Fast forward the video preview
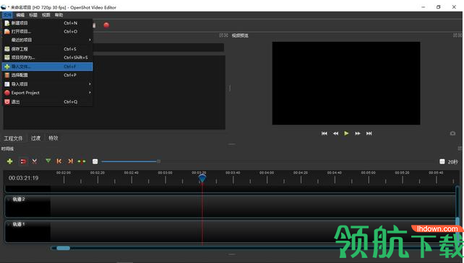This screenshot has width=464, height=263. [358, 133]
